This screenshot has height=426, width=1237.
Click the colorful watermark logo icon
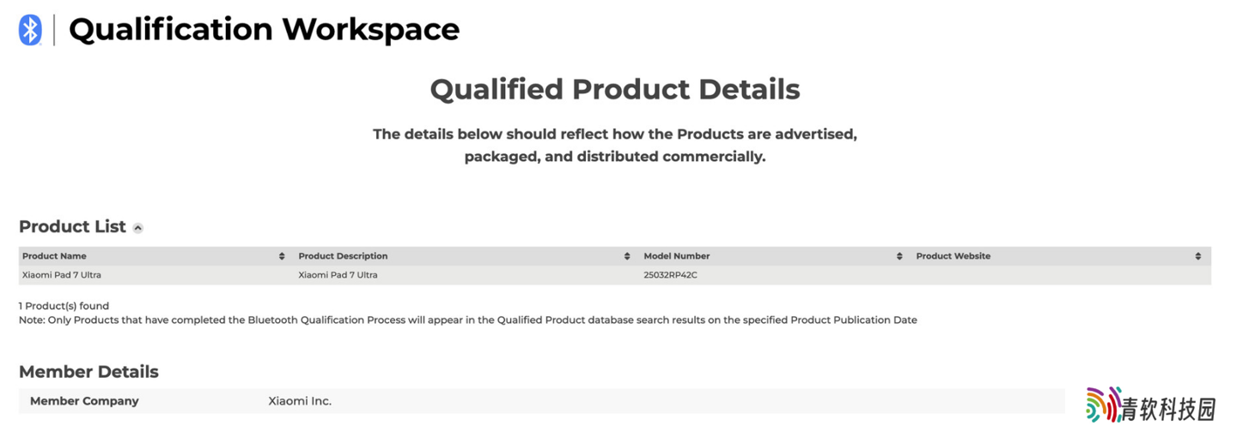tap(1104, 404)
